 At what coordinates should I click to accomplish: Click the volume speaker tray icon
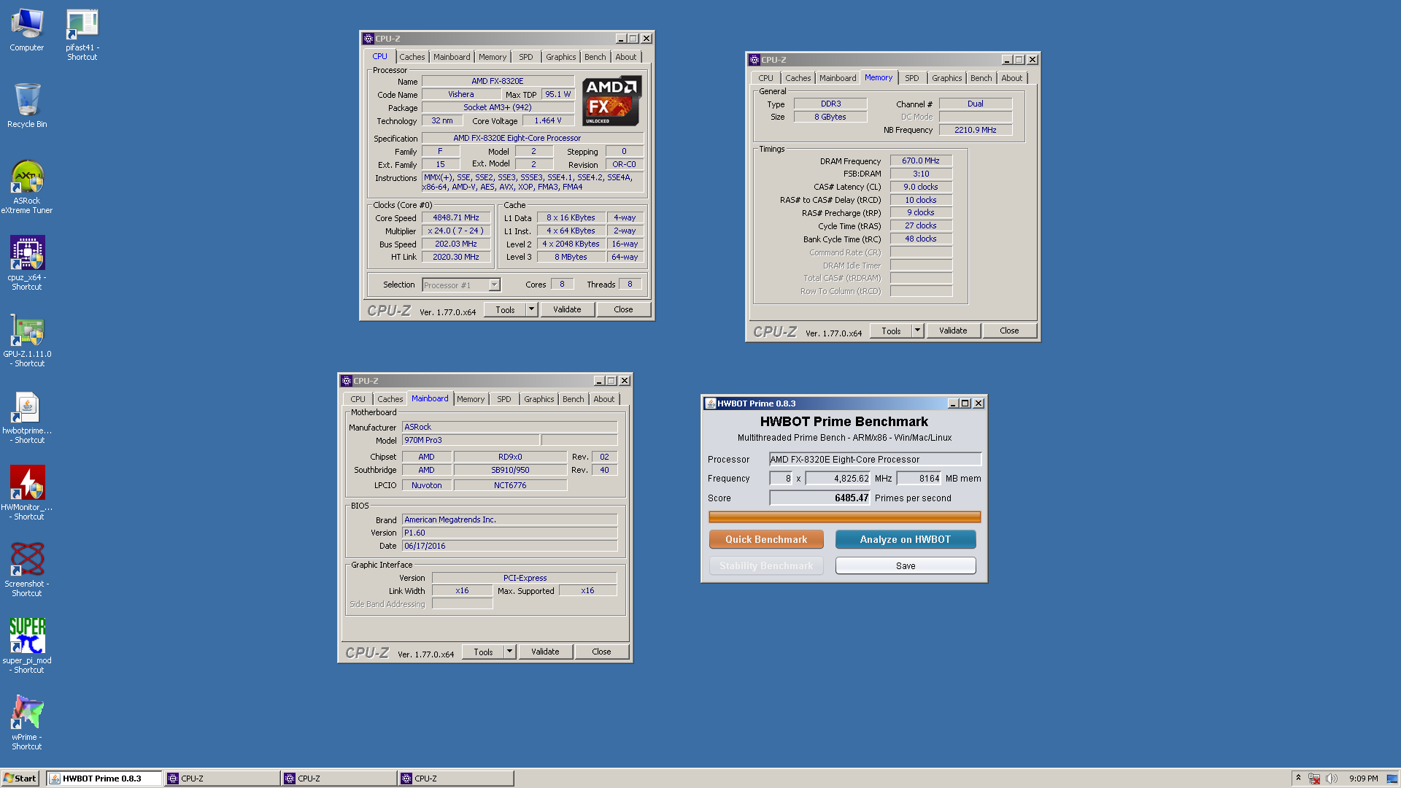1331,779
